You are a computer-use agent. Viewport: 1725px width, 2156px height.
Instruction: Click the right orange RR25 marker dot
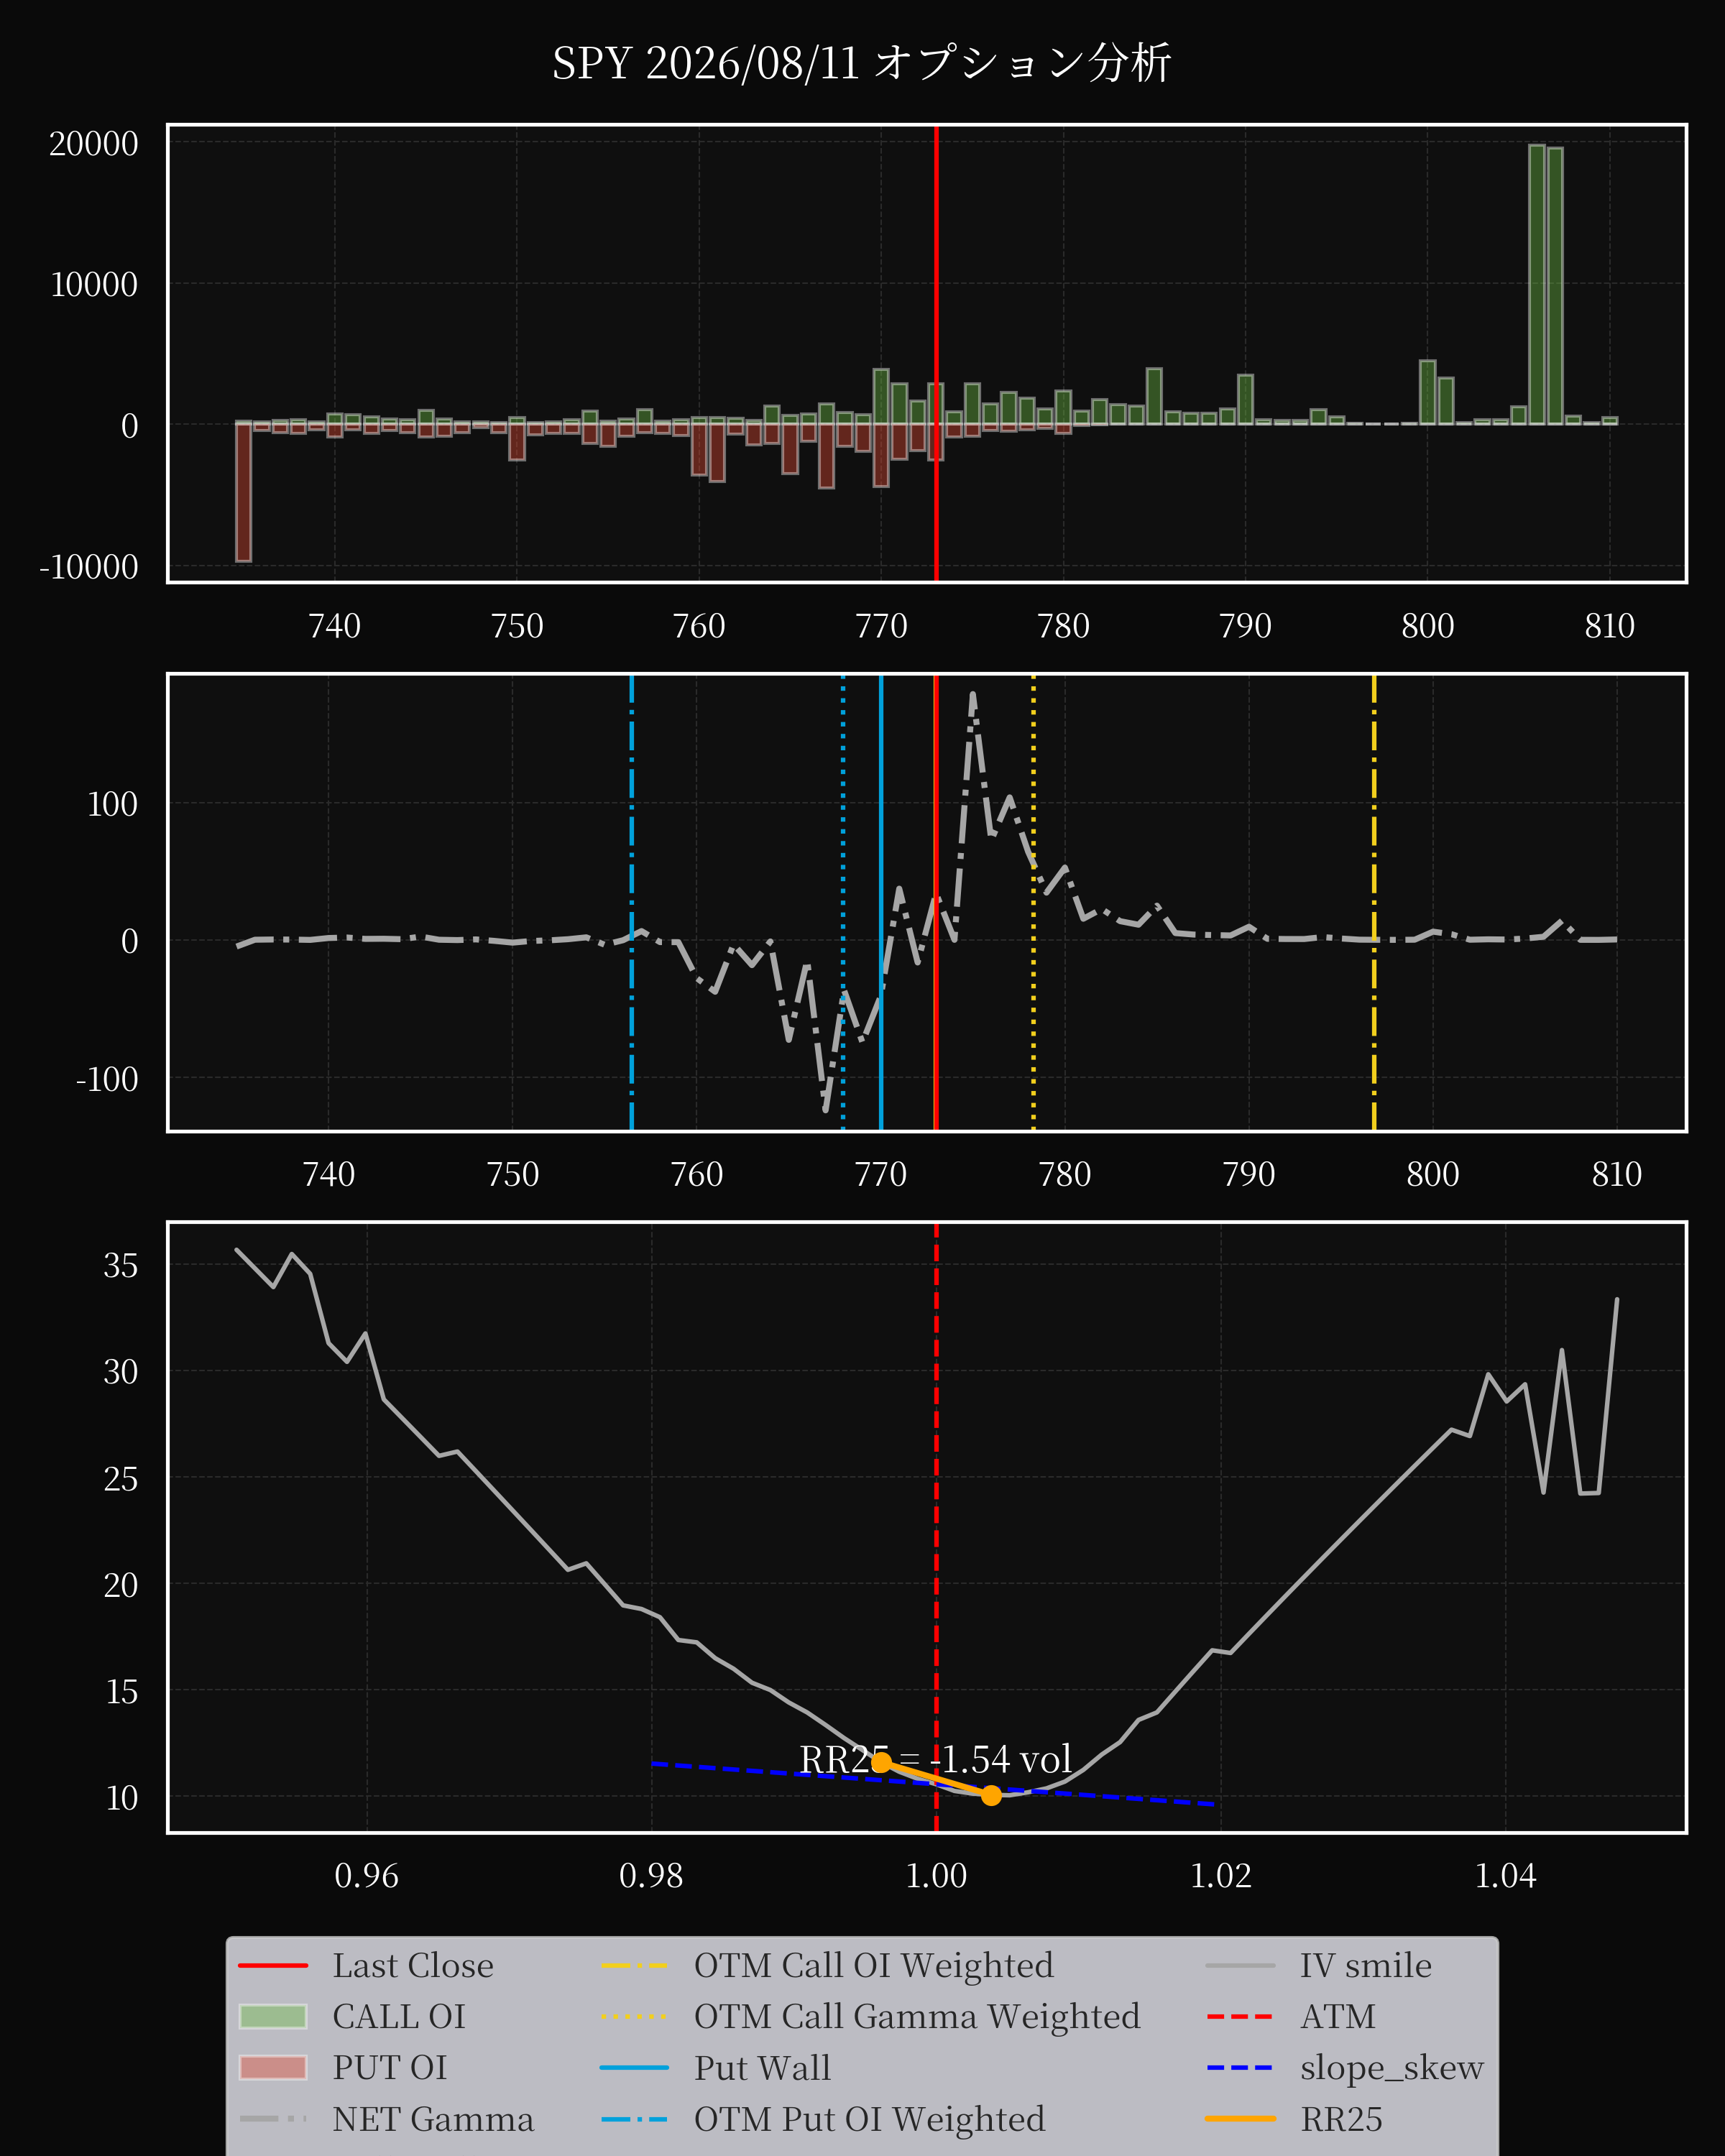pyautogui.click(x=990, y=1796)
